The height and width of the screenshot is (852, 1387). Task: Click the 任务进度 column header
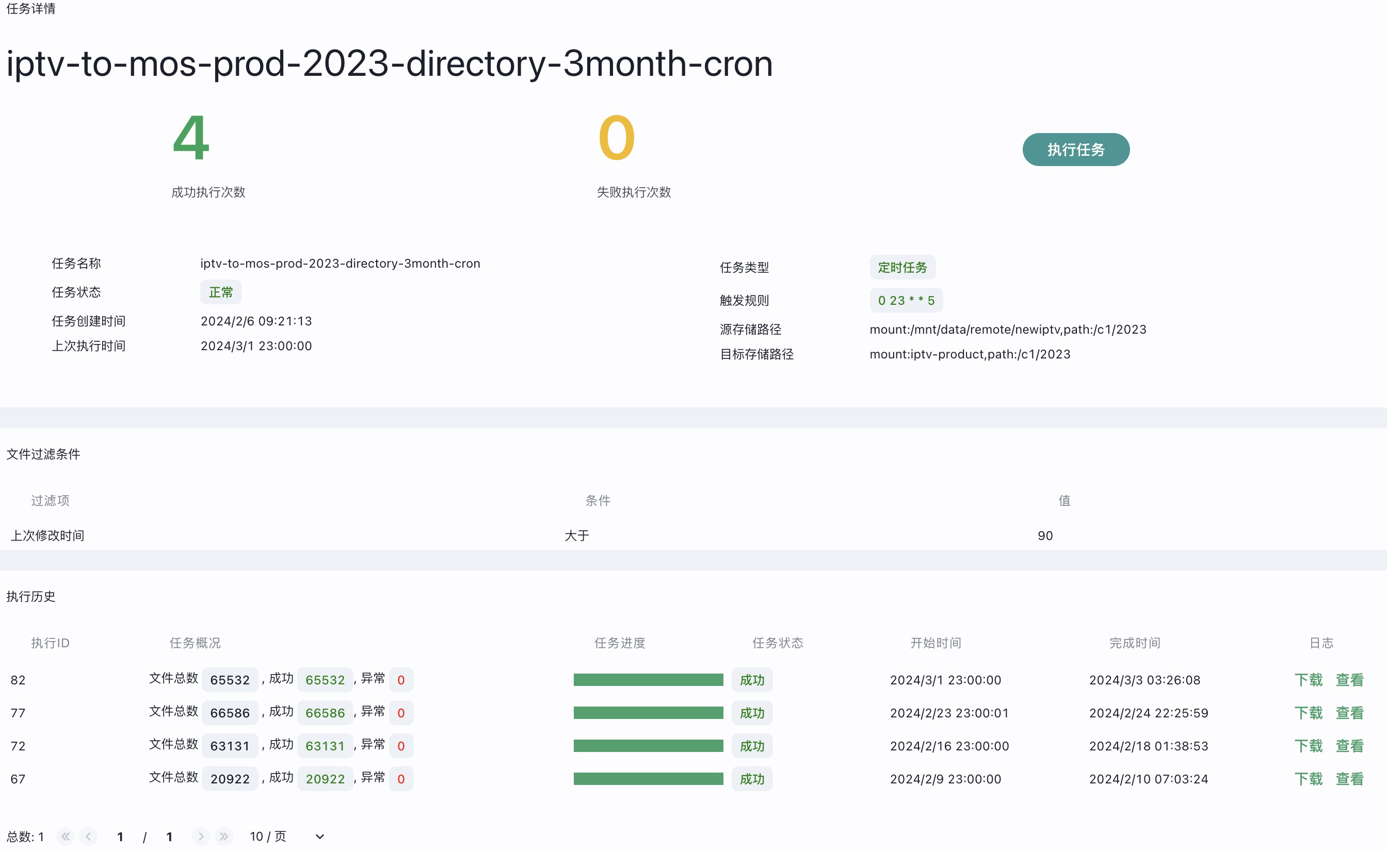click(620, 643)
